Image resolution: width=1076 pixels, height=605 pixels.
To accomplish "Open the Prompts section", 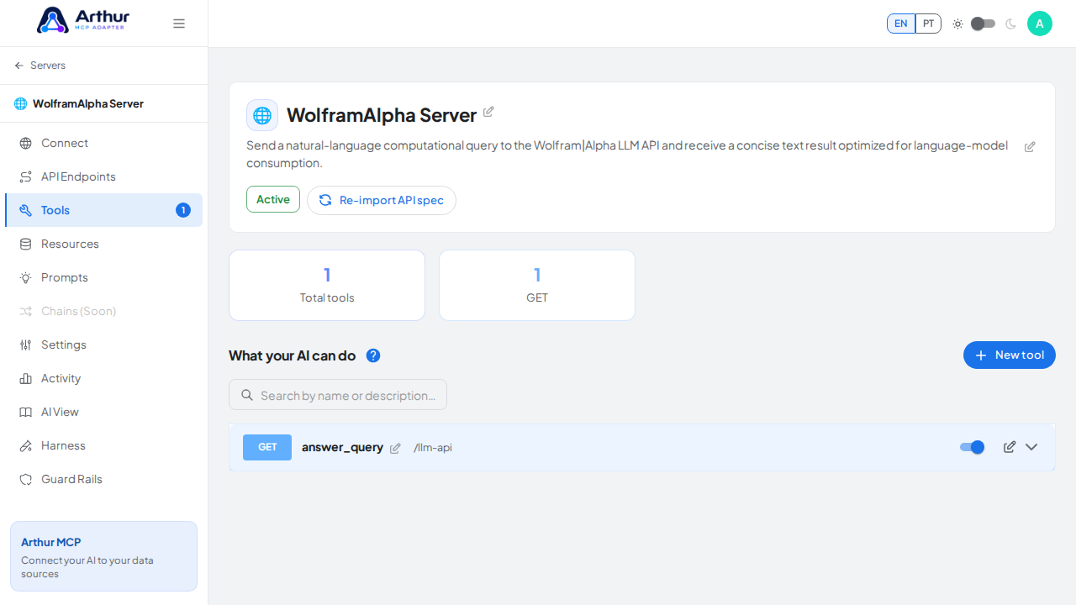I will 103,277.
